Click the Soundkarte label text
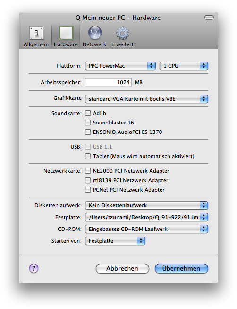237x309 pixels. point(67,113)
